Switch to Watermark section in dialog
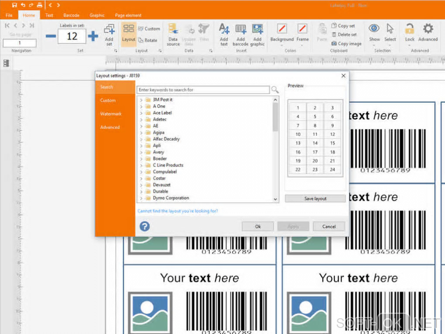The image size is (445, 334). [x=111, y=114]
